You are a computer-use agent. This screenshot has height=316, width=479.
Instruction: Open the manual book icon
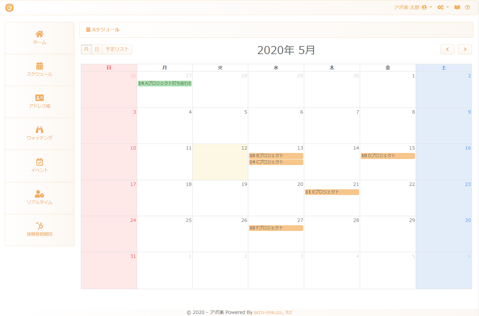tap(457, 7)
